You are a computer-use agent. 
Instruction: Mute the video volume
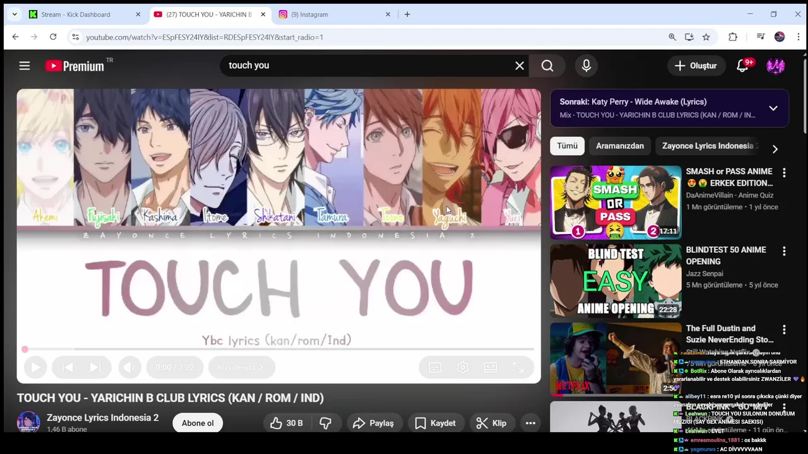coord(129,367)
